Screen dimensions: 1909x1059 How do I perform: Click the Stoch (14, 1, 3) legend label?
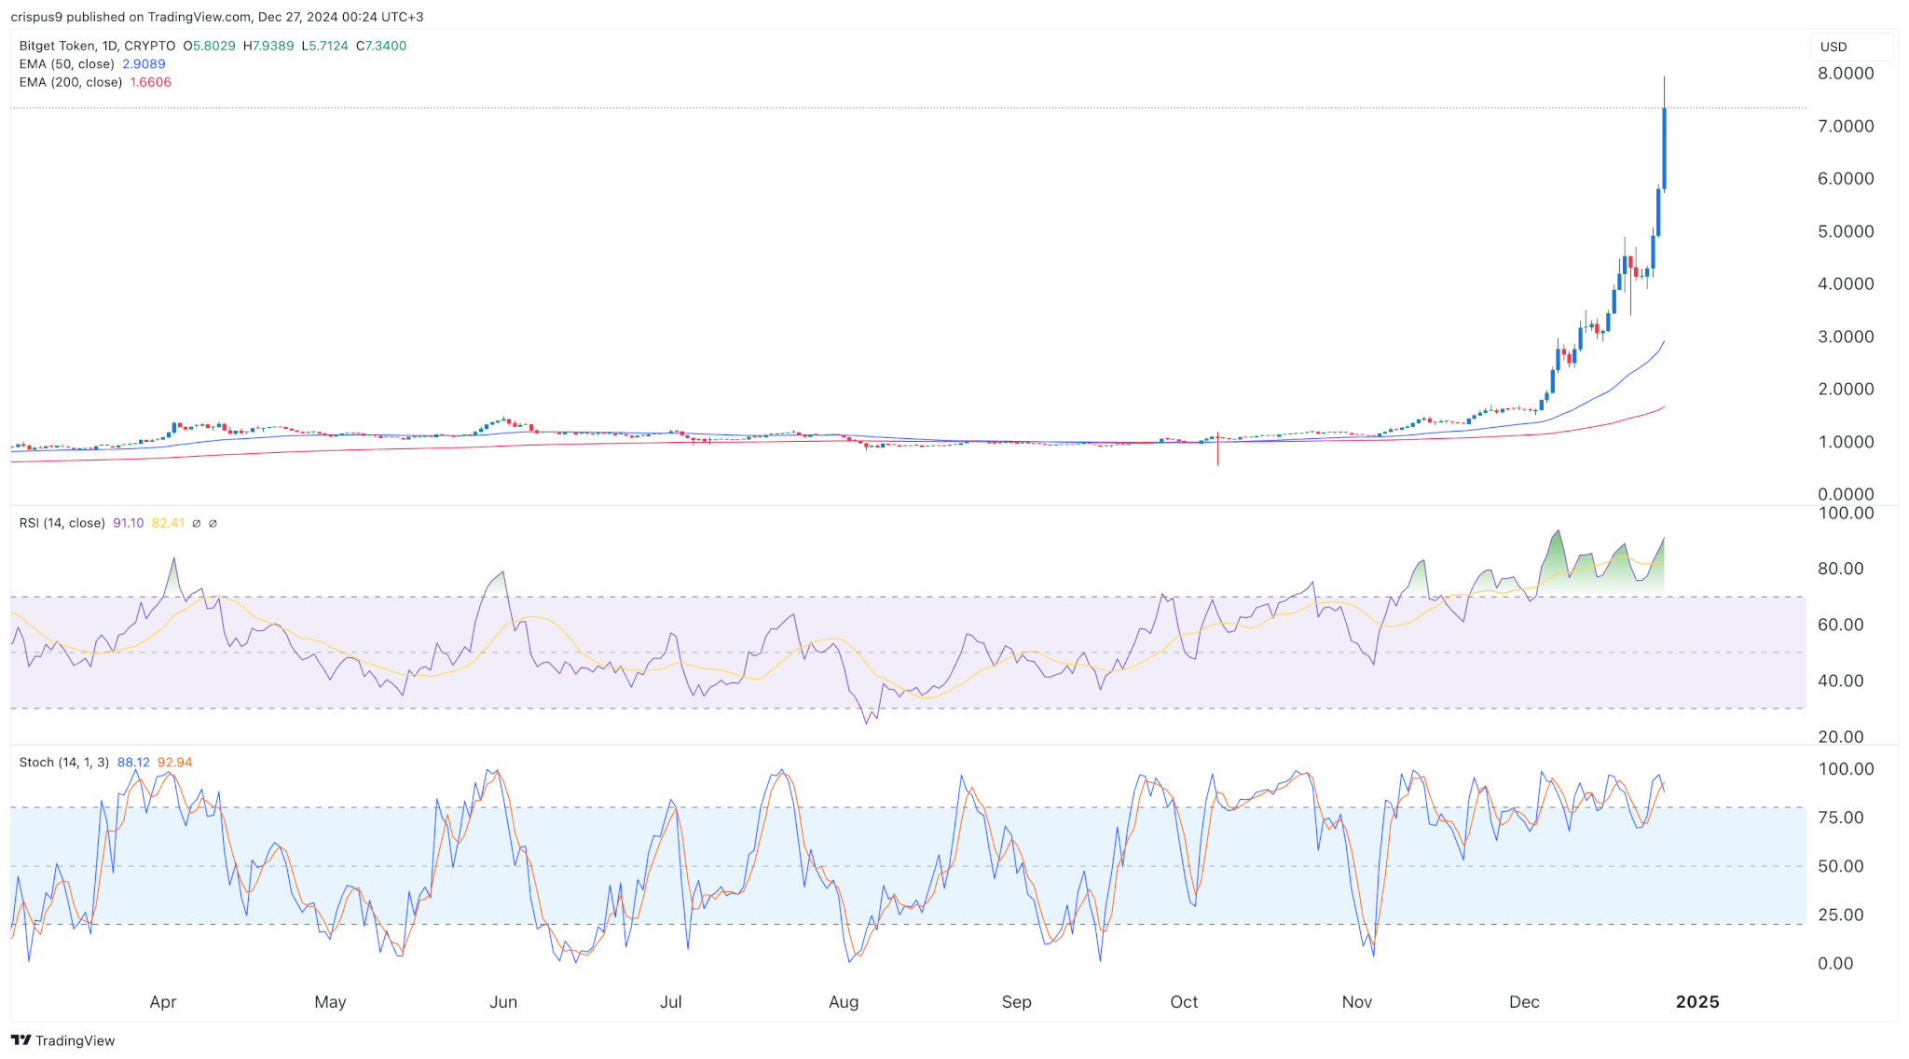[63, 763]
